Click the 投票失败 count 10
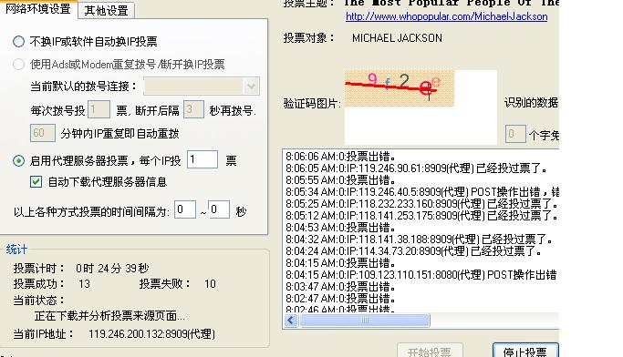The width and height of the screenshot is (623, 357). 210,284
